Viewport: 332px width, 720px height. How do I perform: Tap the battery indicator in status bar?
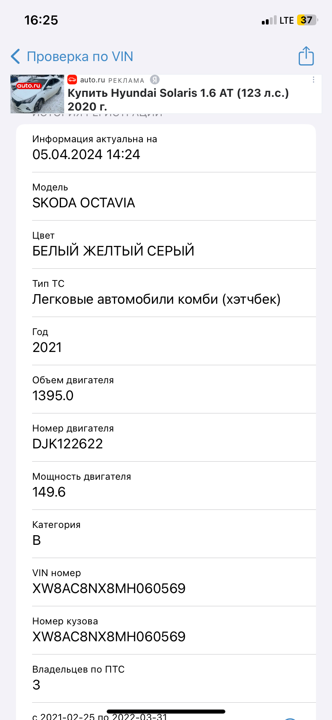[x=307, y=20]
